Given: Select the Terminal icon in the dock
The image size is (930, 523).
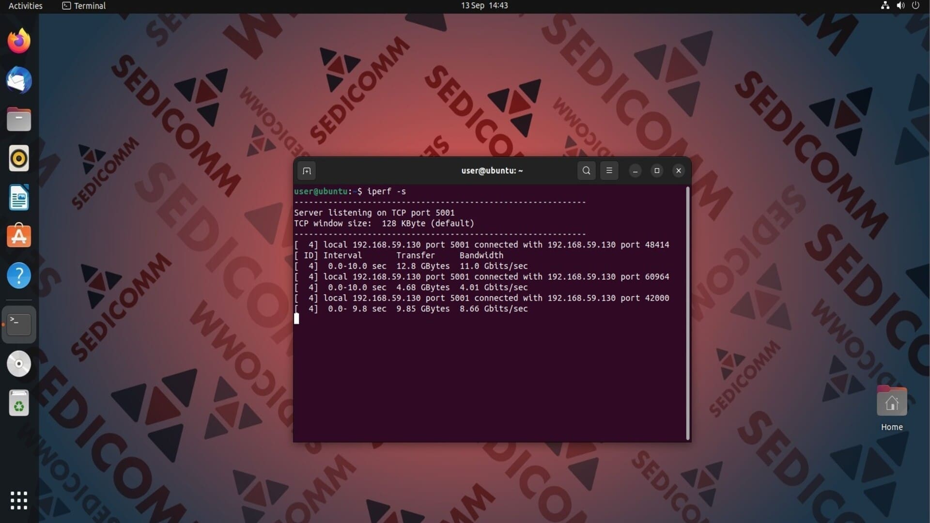Looking at the screenshot, I should tap(19, 324).
